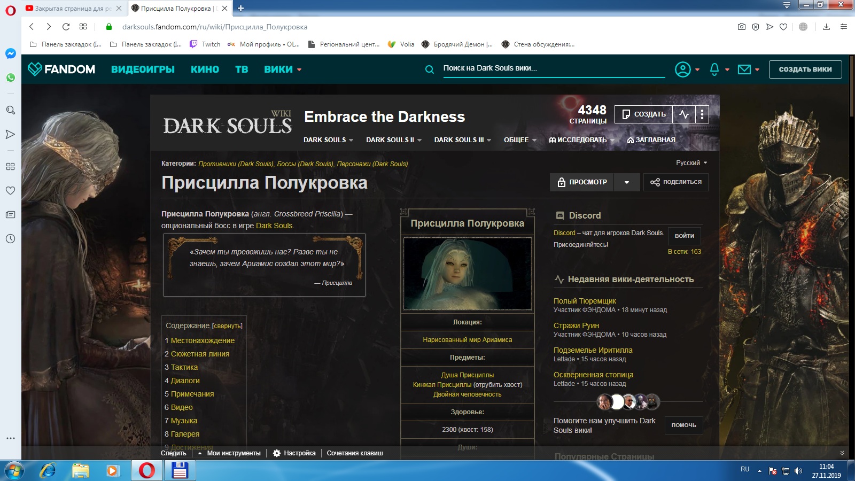Open ВИДЕОИГРЫ in Fandom header
855x481 pixels.
click(x=143, y=69)
